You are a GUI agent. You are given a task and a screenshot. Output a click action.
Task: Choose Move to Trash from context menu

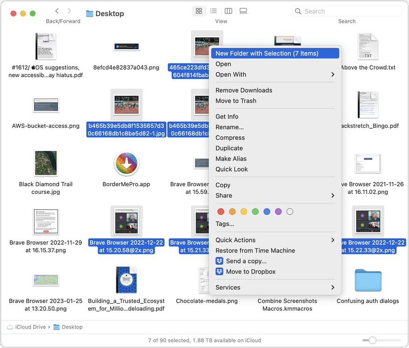pyautogui.click(x=236, y=101)
